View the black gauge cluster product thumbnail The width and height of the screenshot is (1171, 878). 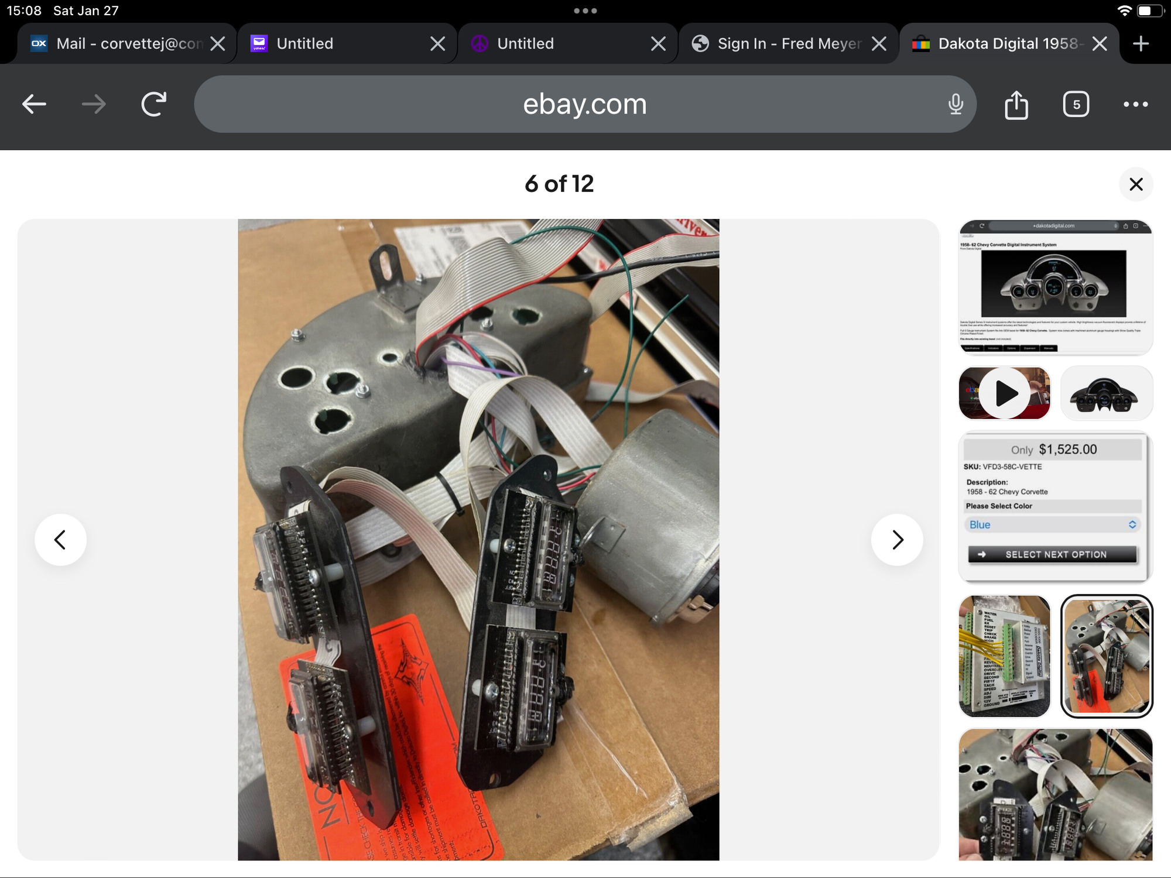click(1106, 393)
